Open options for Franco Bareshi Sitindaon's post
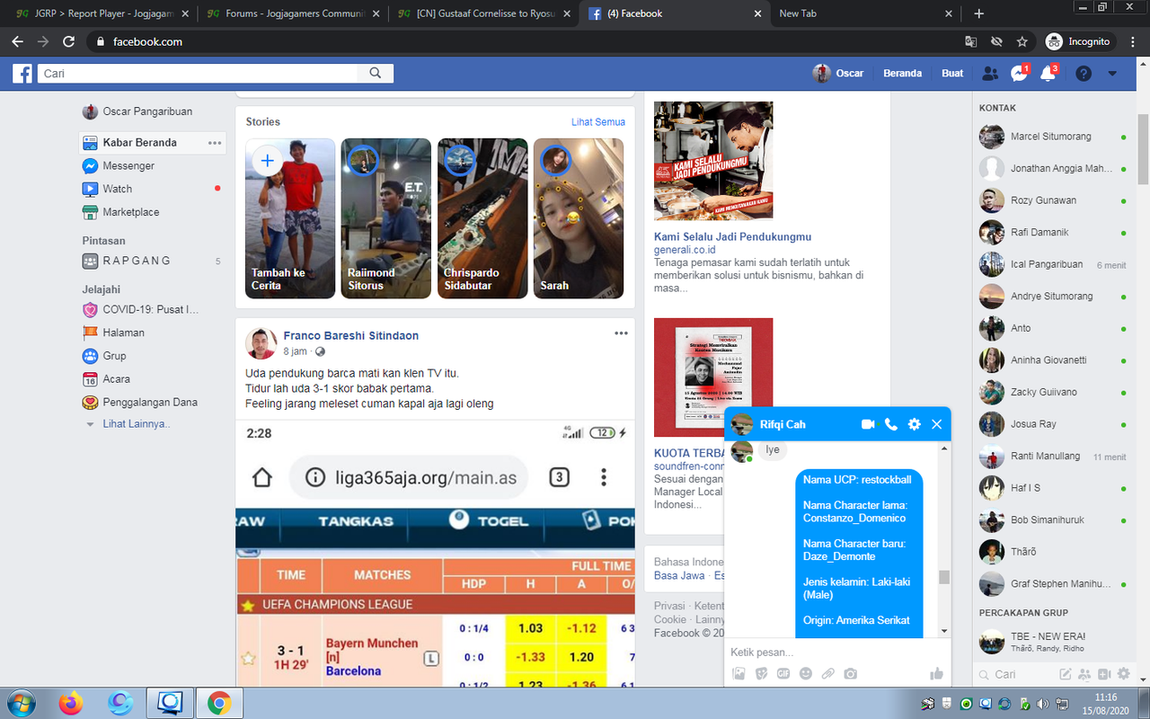The width and height of the screenshot is (1150, 719). click(621, 333)
